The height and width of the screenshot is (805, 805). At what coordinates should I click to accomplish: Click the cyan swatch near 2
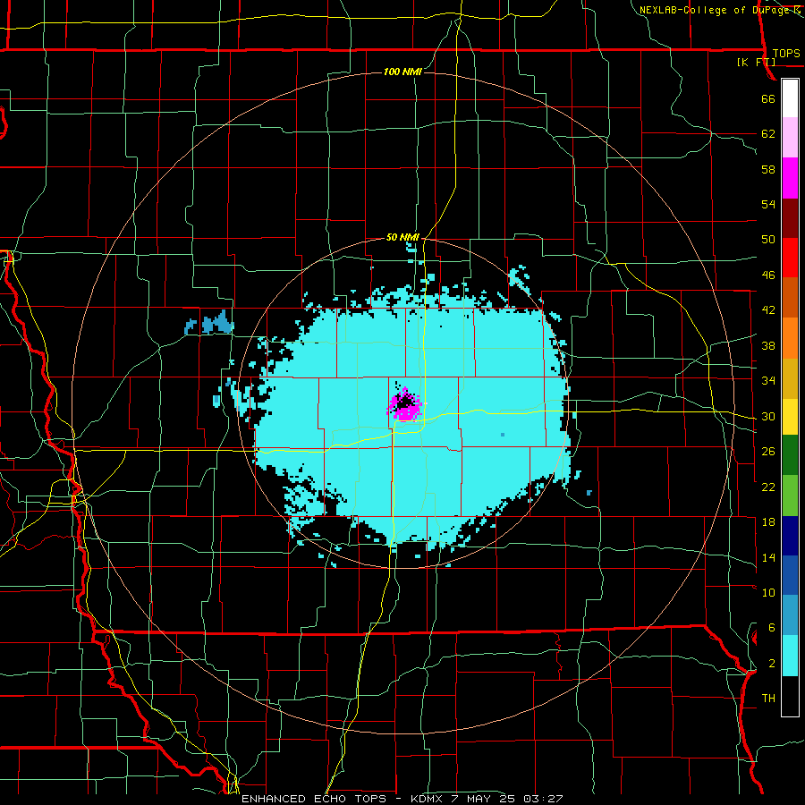point(790,656)
